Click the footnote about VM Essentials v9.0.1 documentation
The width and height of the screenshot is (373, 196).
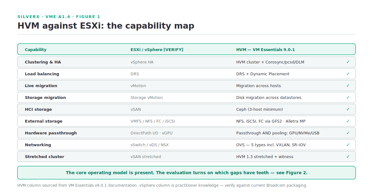pyautogui.click(x=162, y=185)
